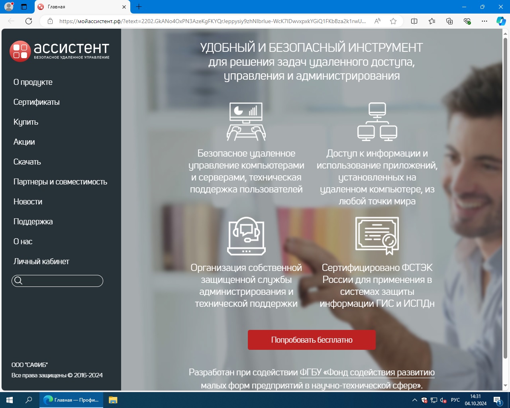Click the networked computers access icon
This screenshot has height=408, width=510.
(x=377, y=122)
